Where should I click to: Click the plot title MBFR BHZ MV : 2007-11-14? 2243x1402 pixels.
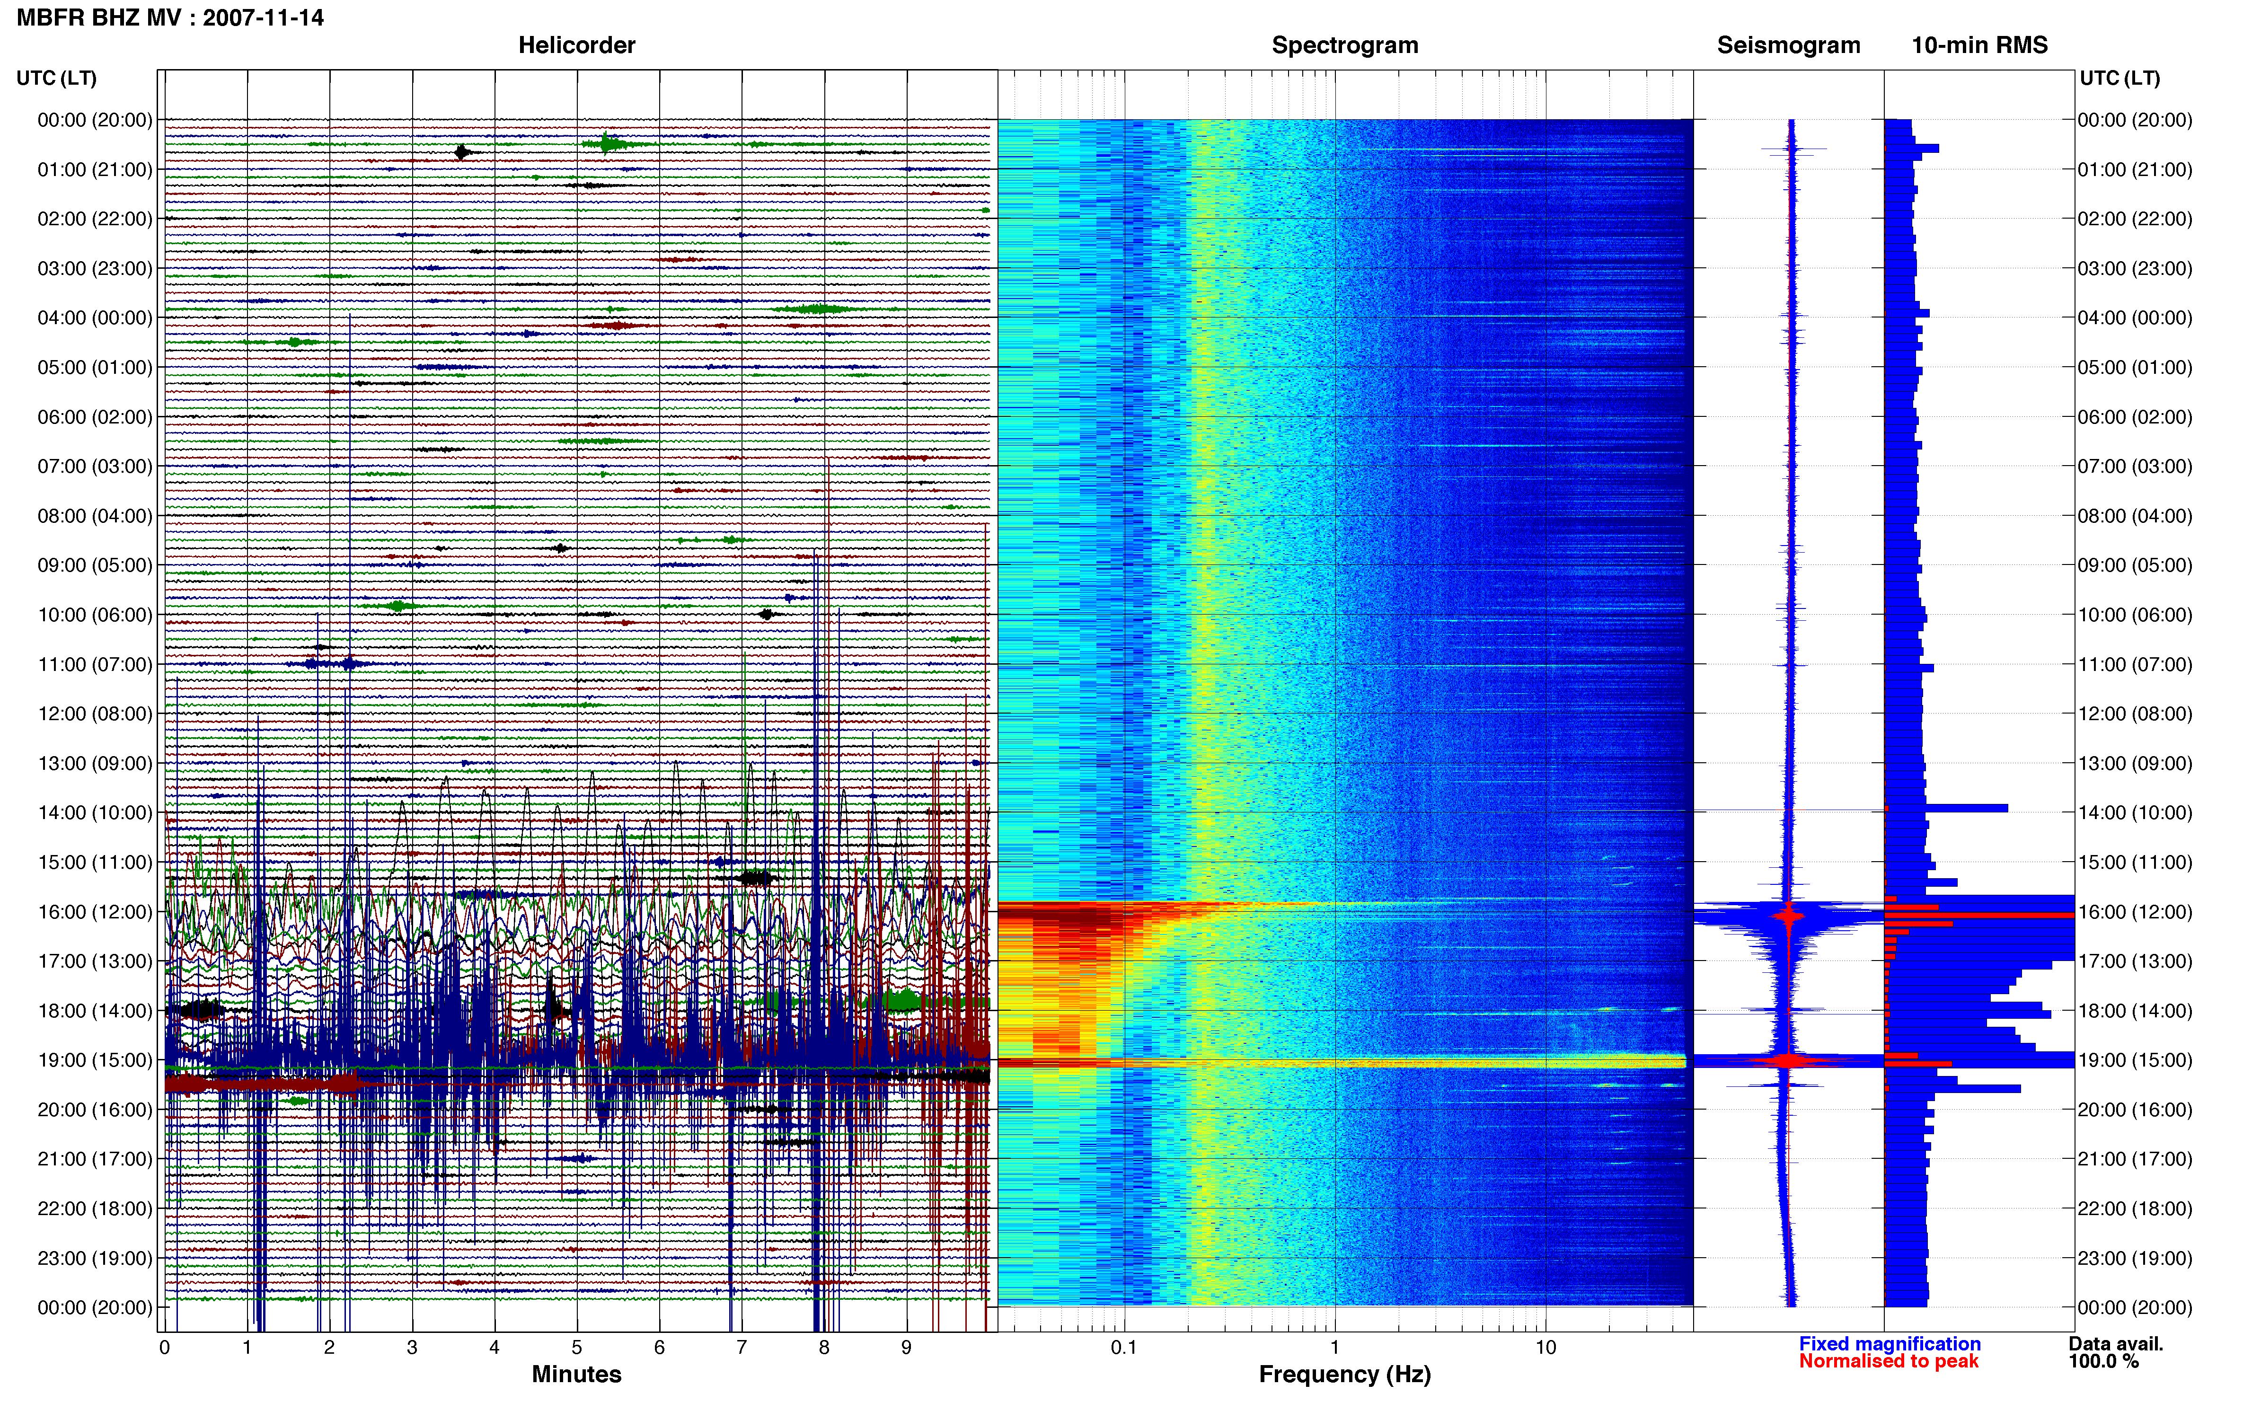point(171,18)
